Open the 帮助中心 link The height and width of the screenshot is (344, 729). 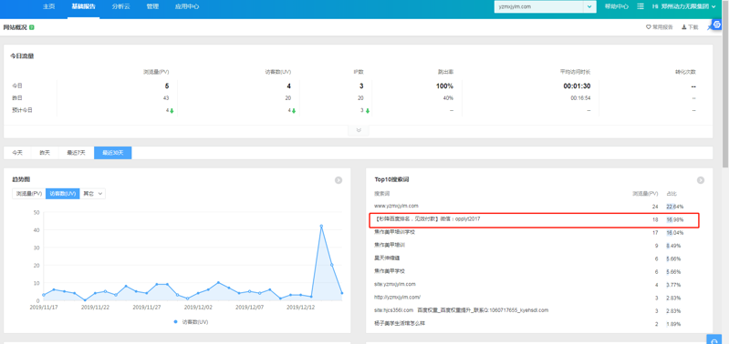[617, 6]
